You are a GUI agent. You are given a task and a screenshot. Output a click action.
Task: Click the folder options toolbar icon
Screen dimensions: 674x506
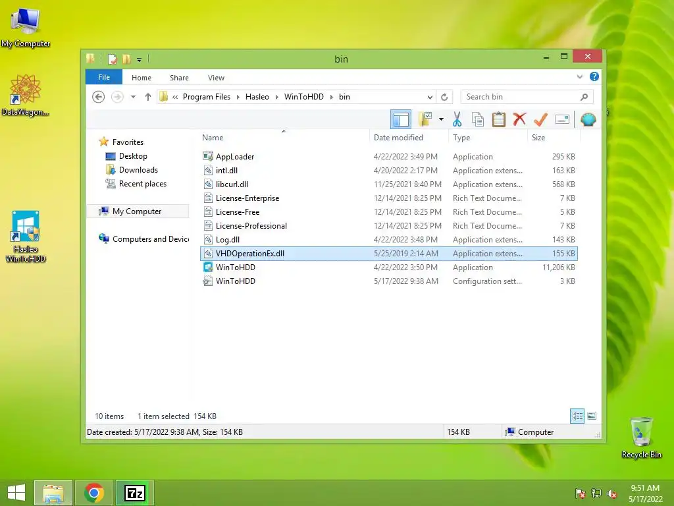click(425, 119)
